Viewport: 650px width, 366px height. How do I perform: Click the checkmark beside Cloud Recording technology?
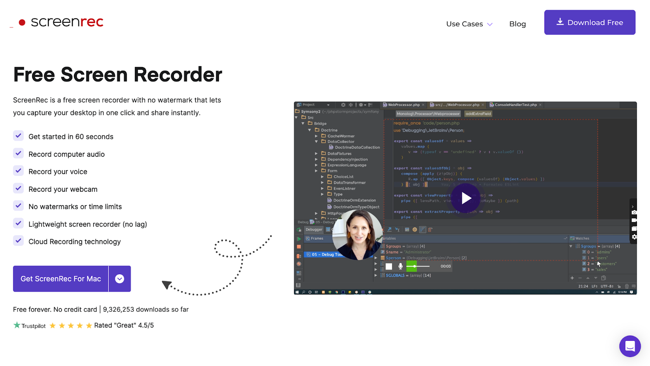(18, 240)
